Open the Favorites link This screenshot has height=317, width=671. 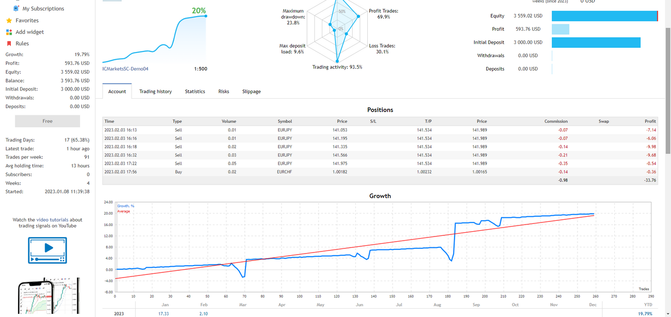tap(27, 20)
